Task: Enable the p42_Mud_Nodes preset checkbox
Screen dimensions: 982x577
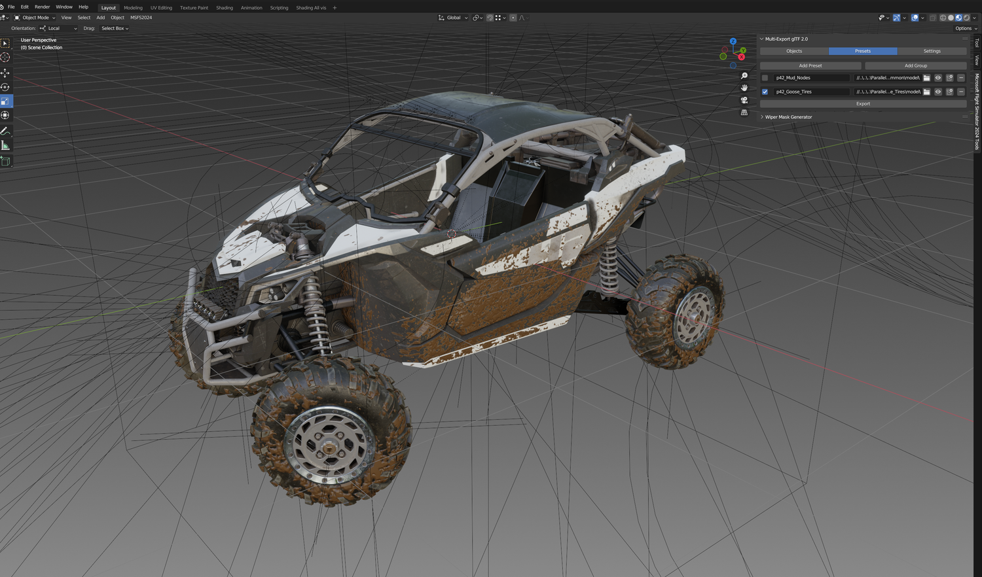Action: [765, 77]
